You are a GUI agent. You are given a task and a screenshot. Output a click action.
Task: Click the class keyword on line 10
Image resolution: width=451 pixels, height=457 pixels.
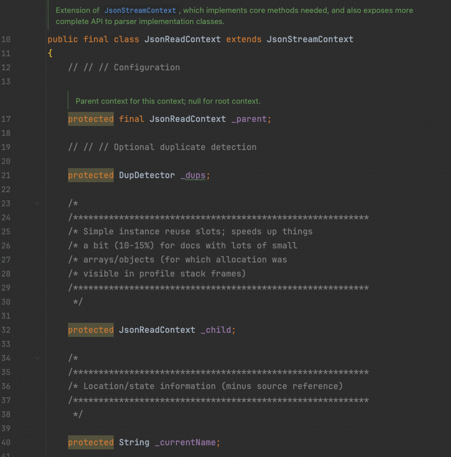[127, 39]
